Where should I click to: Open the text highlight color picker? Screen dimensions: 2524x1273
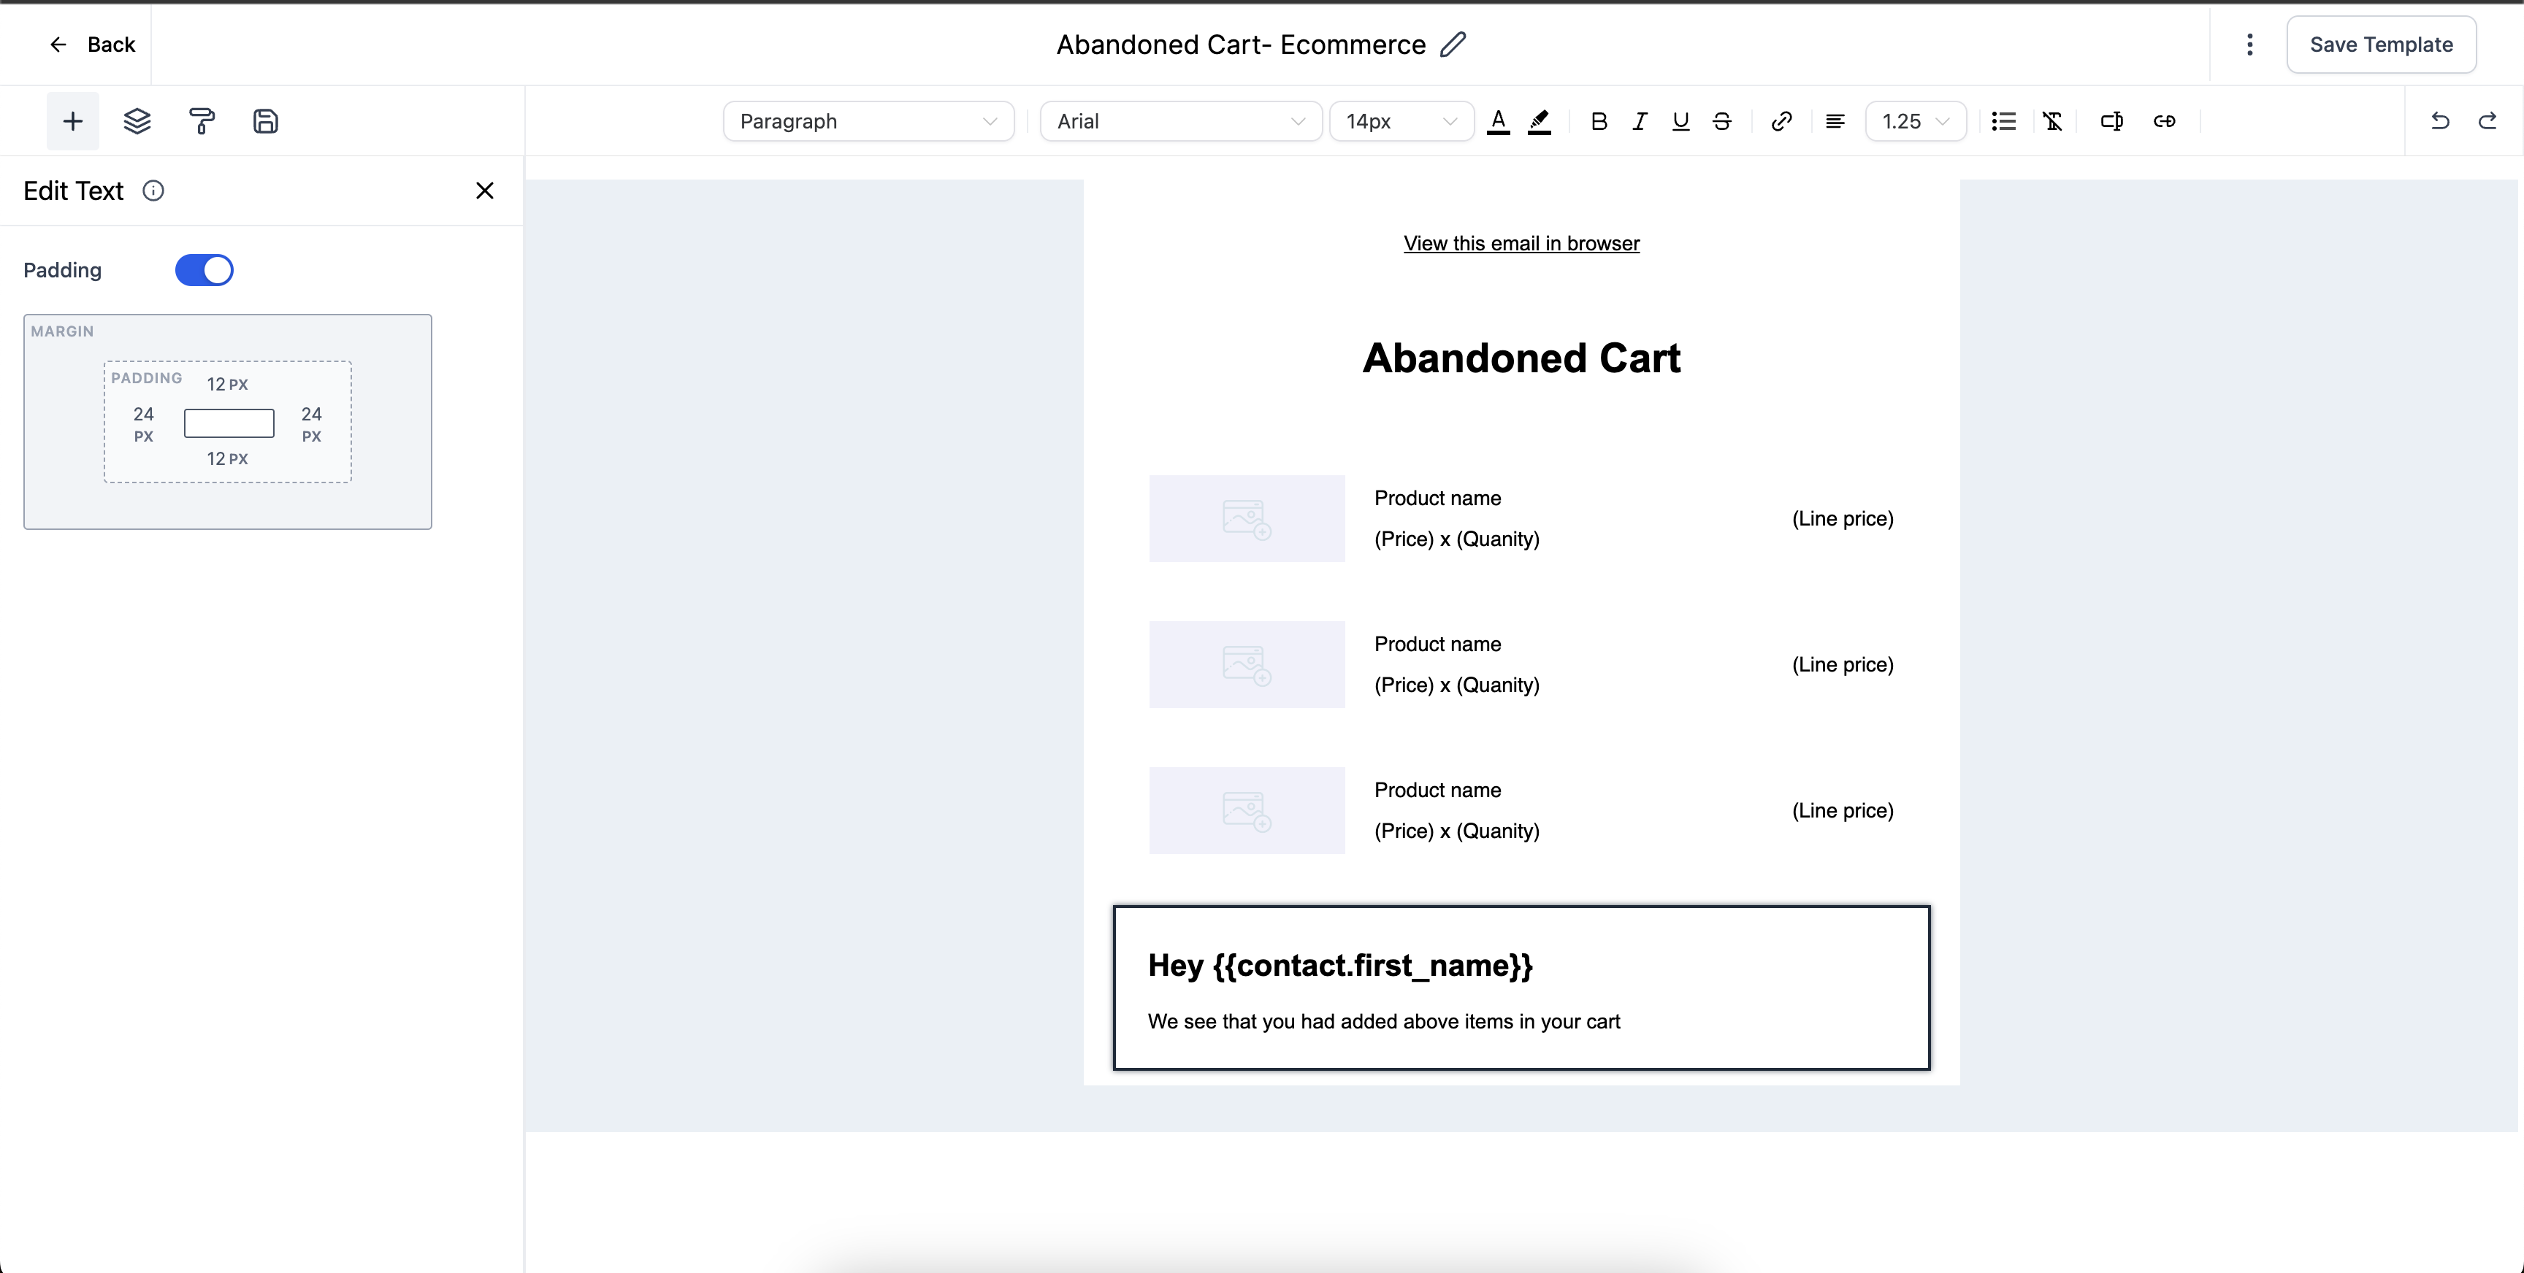(x=1540, y=121)
